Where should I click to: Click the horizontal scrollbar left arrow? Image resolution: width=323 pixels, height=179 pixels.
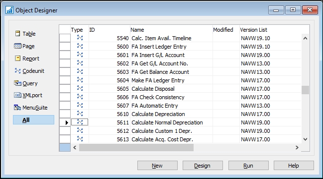click(75, 147)
